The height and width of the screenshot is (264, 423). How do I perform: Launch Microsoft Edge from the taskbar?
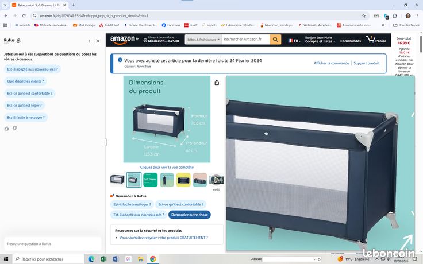[91, 259]
